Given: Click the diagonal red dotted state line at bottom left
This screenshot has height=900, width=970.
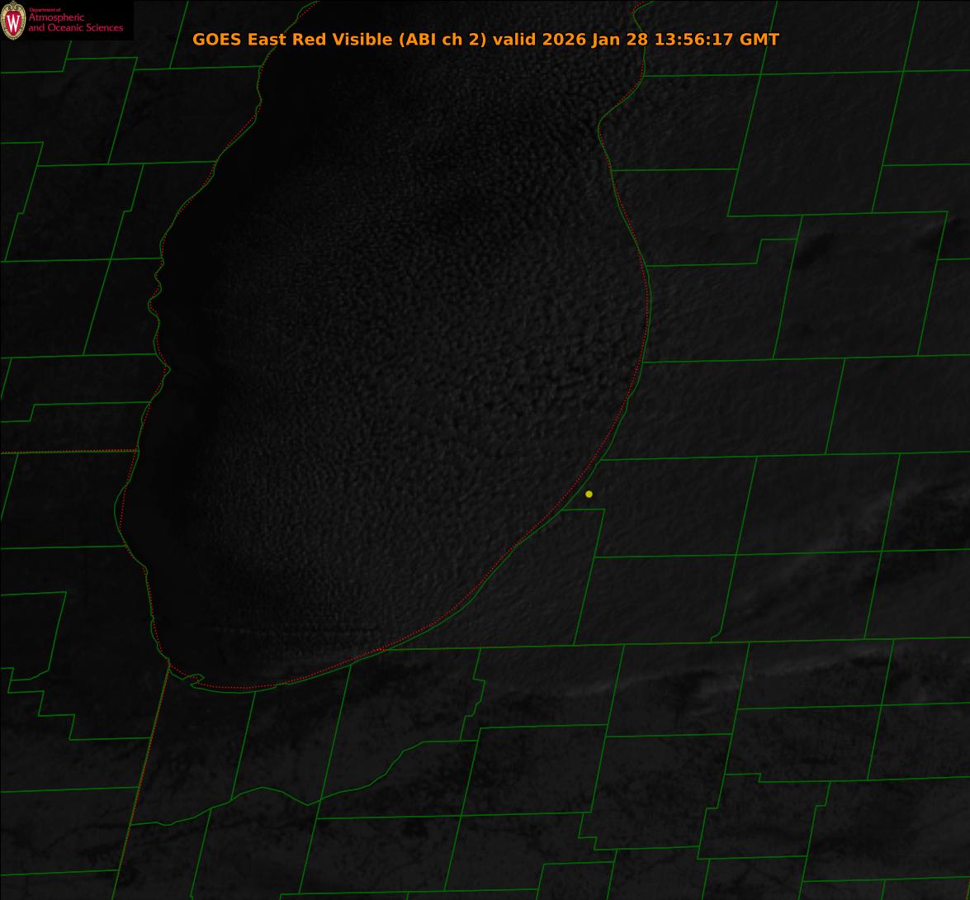Looking at the screenshot, I should pos(140,784).
